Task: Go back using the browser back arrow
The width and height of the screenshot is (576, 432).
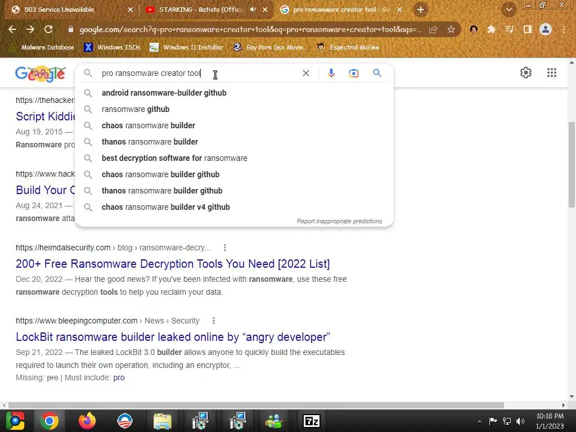Action: point(12,29)
